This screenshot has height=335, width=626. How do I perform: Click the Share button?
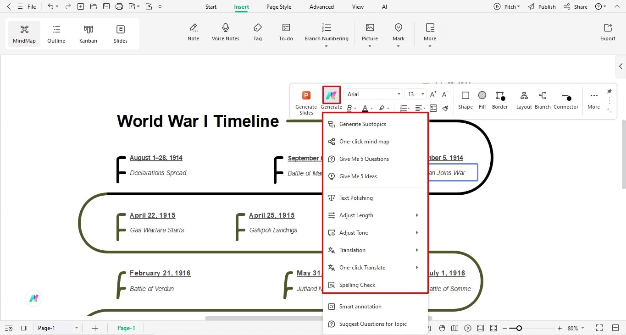pos(576,7)
